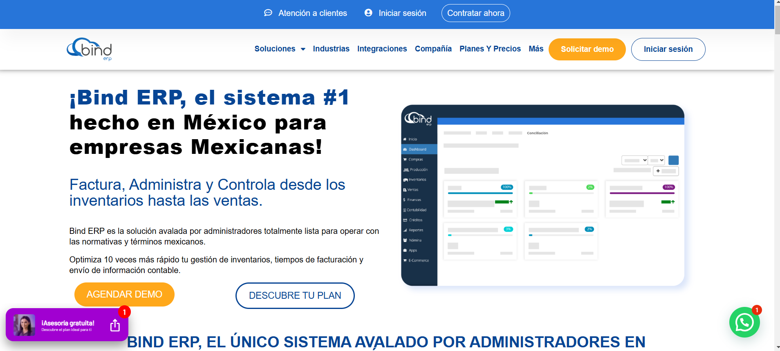Click the Más navigation item
This screenshot has width=780, height=351.
536,49
